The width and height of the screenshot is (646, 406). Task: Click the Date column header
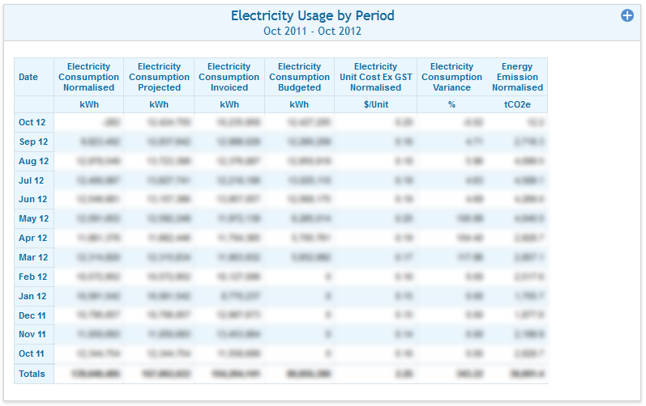[28, 78]
